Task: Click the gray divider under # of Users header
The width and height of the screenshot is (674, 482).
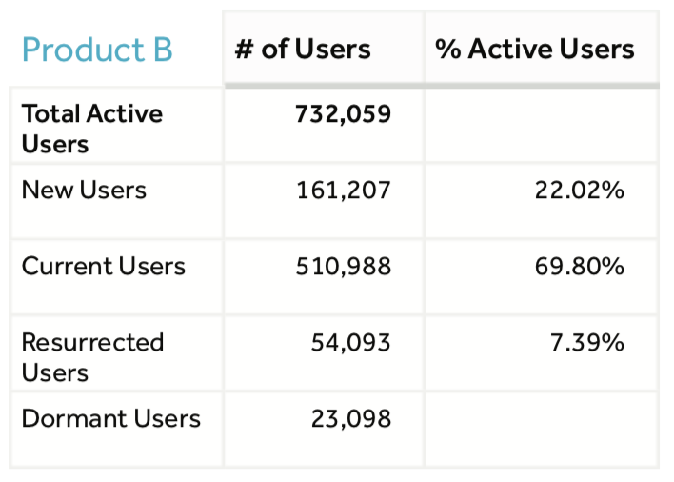Action: [323, 86]
